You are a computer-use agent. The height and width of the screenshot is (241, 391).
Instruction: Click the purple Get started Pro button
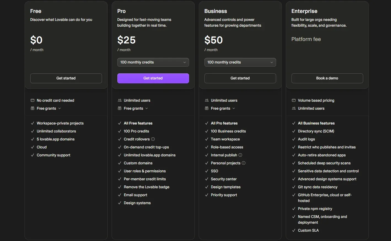(153, 78)
